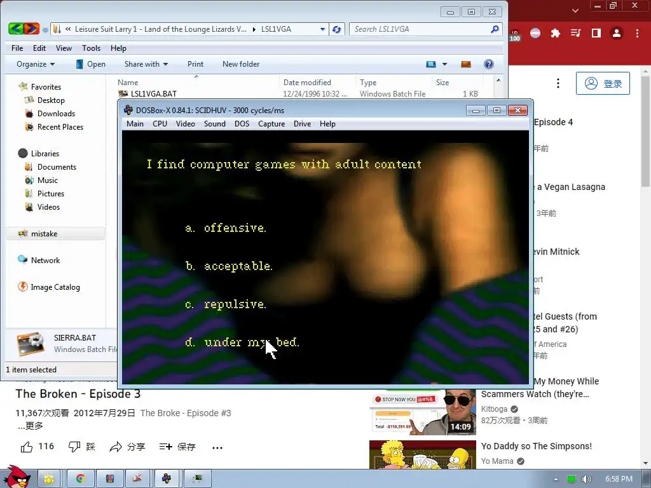Open the Yo Daddy Simpsons video thumbnail
The width and height of the screenshot is (651, 488).
pyautogui.click(x=423, y=455)
